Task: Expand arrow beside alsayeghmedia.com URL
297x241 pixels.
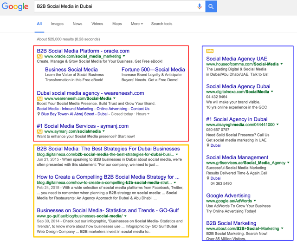Action: (x=278, y=124)
